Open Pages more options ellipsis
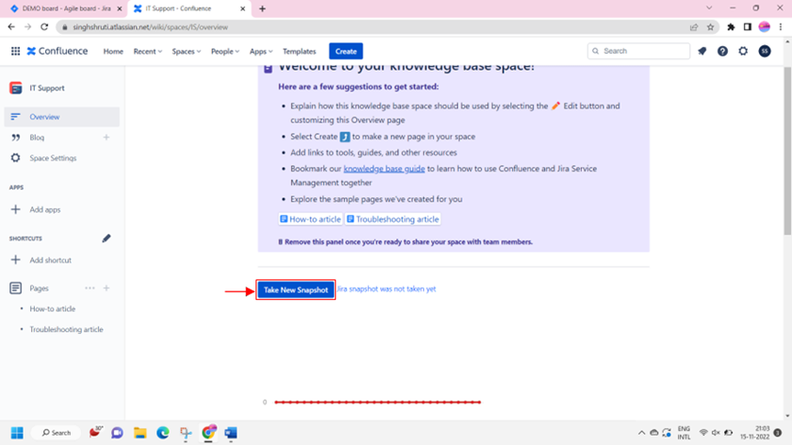This screenshot has height=445, width=792. tap(90, 288)
